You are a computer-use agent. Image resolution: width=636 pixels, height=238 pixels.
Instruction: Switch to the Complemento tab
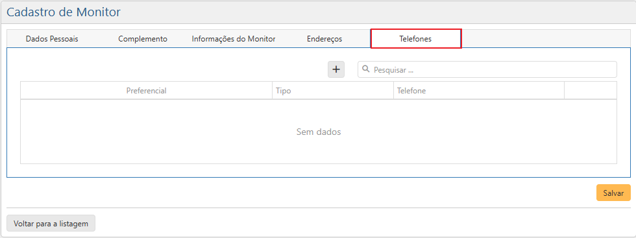point(143,39)
